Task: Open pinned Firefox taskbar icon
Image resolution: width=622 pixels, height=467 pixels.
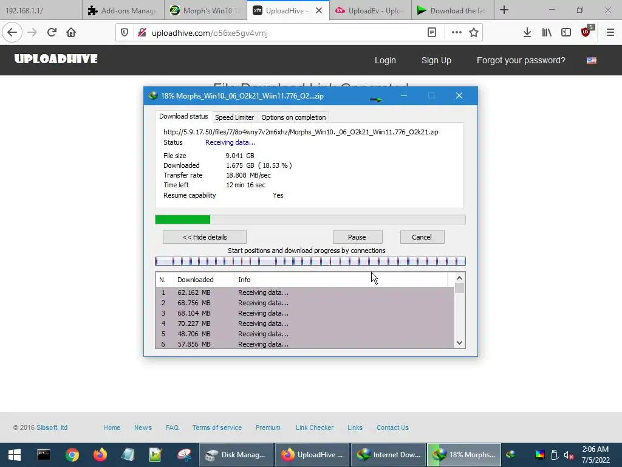Action: click(x=100, y=455)
